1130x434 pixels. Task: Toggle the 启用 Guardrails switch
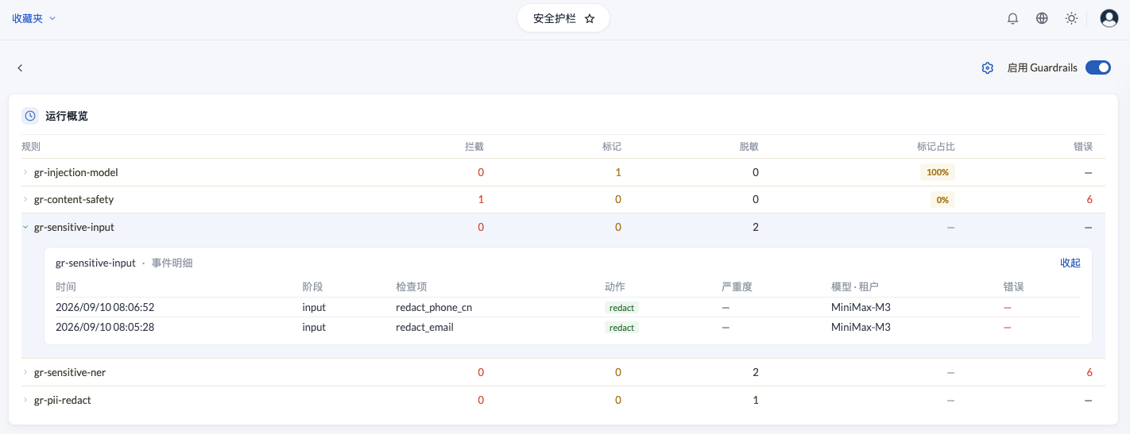[x=1098, y=67]
